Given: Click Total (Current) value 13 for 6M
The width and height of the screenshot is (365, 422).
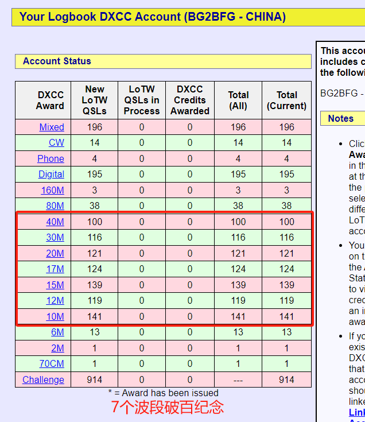Looking at the screenshot, I should [x=286, y=332].
